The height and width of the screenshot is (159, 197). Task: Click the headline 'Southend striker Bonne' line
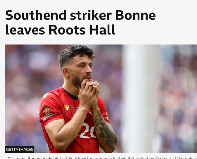click(80, 15)
